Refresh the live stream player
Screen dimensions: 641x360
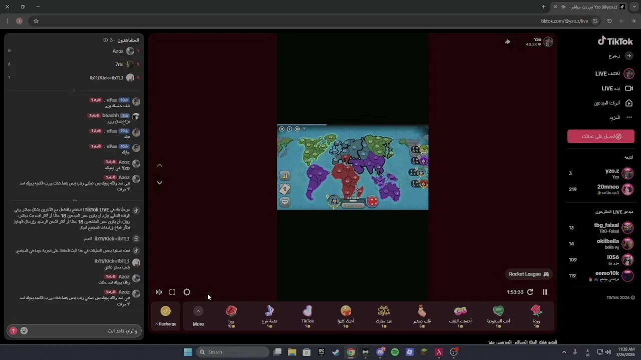coord(530,292)
